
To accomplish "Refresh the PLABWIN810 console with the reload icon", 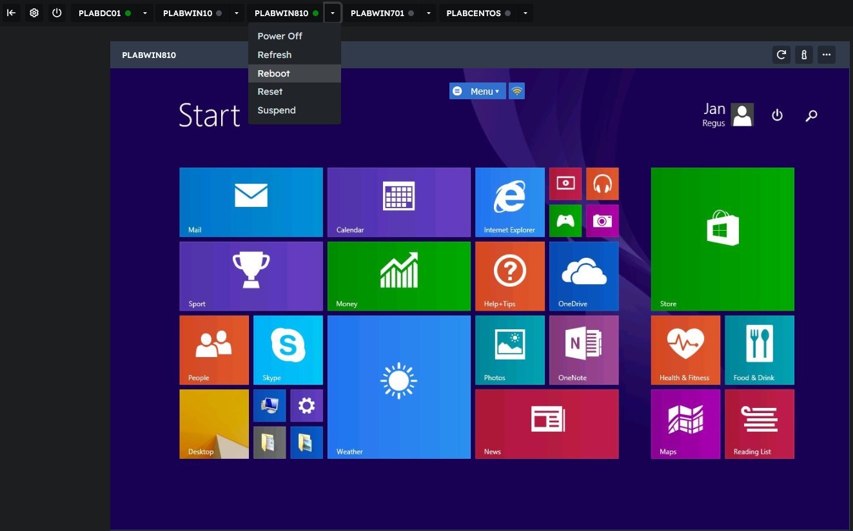I will 781,55.
